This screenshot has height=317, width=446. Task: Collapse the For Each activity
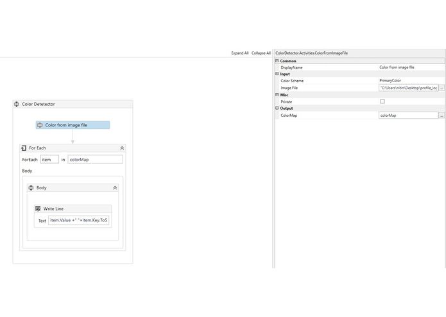tap(122, 148)
